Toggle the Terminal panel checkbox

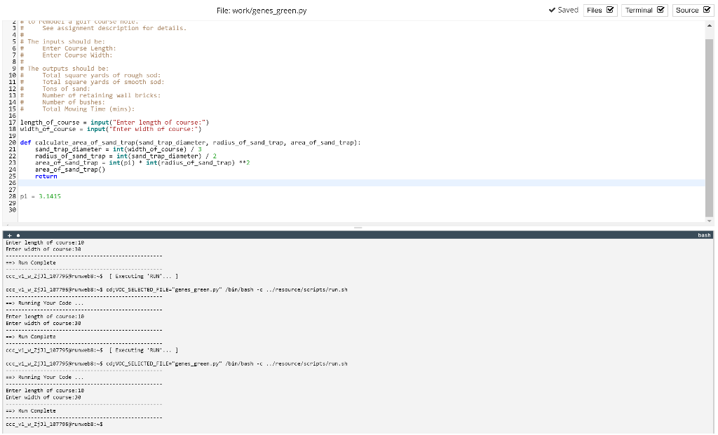661,10
